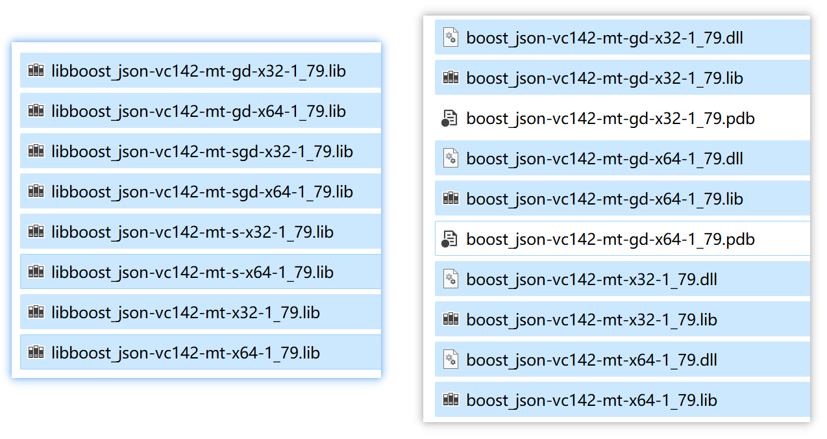The width and height of the screenshot is (827, 439).
Task: Click the DLL gear icon for boost_json-vc142-mt-x32-1_79.dll
Action: coord(450,279)
